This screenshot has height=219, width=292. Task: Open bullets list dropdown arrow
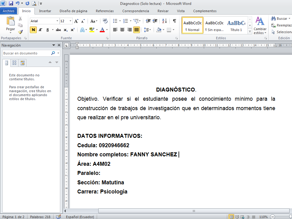(x=120, y=21)
